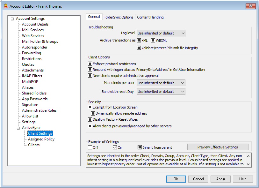Image resolution: width=259 pixels, height=188 pixels.
Task: Open the Log level dropdown
Action: (x=161, y=33)
